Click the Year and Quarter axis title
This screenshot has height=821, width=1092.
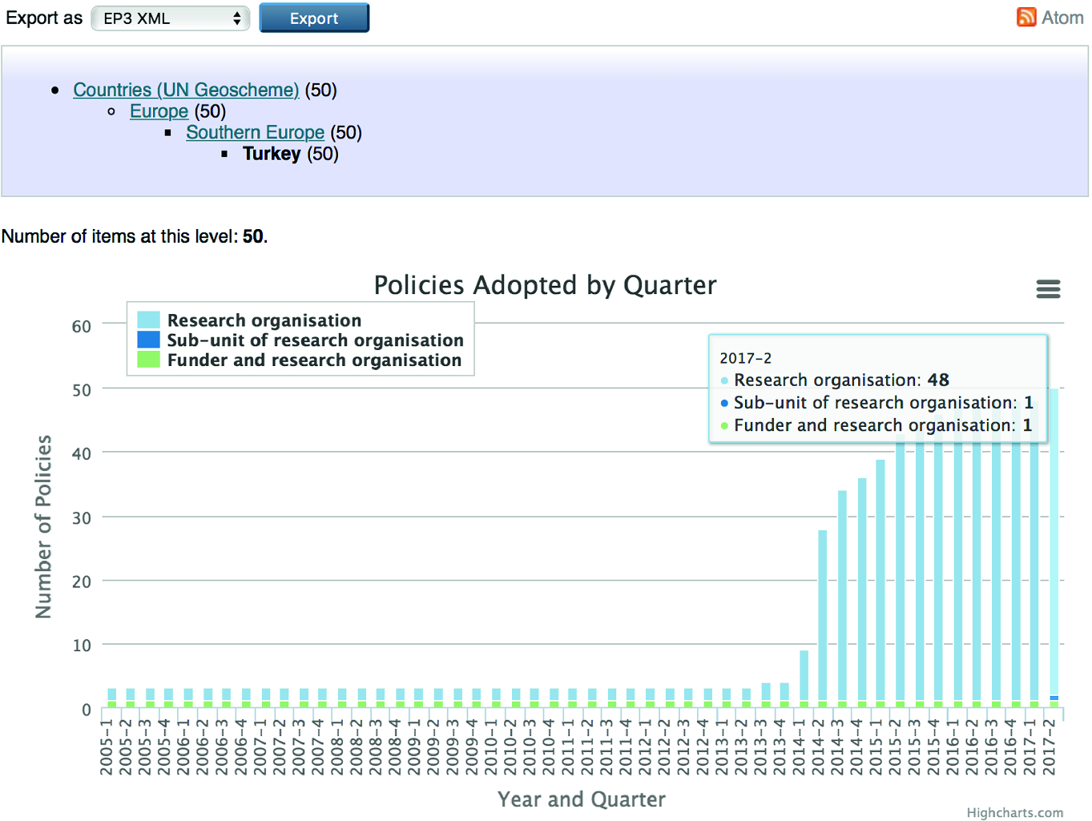click(x=582, y=799)
